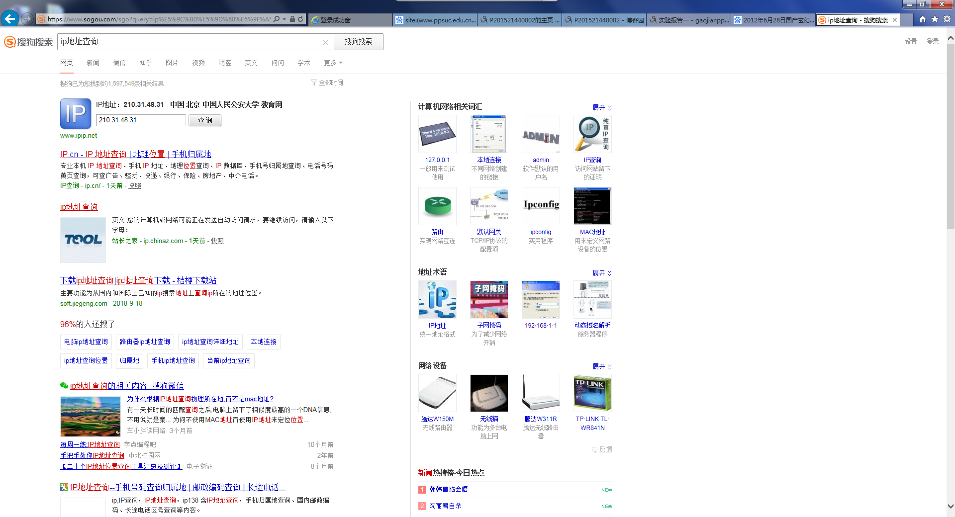
Task: Open the browser Tools gear icon
Action: click(x=947, y=19)
